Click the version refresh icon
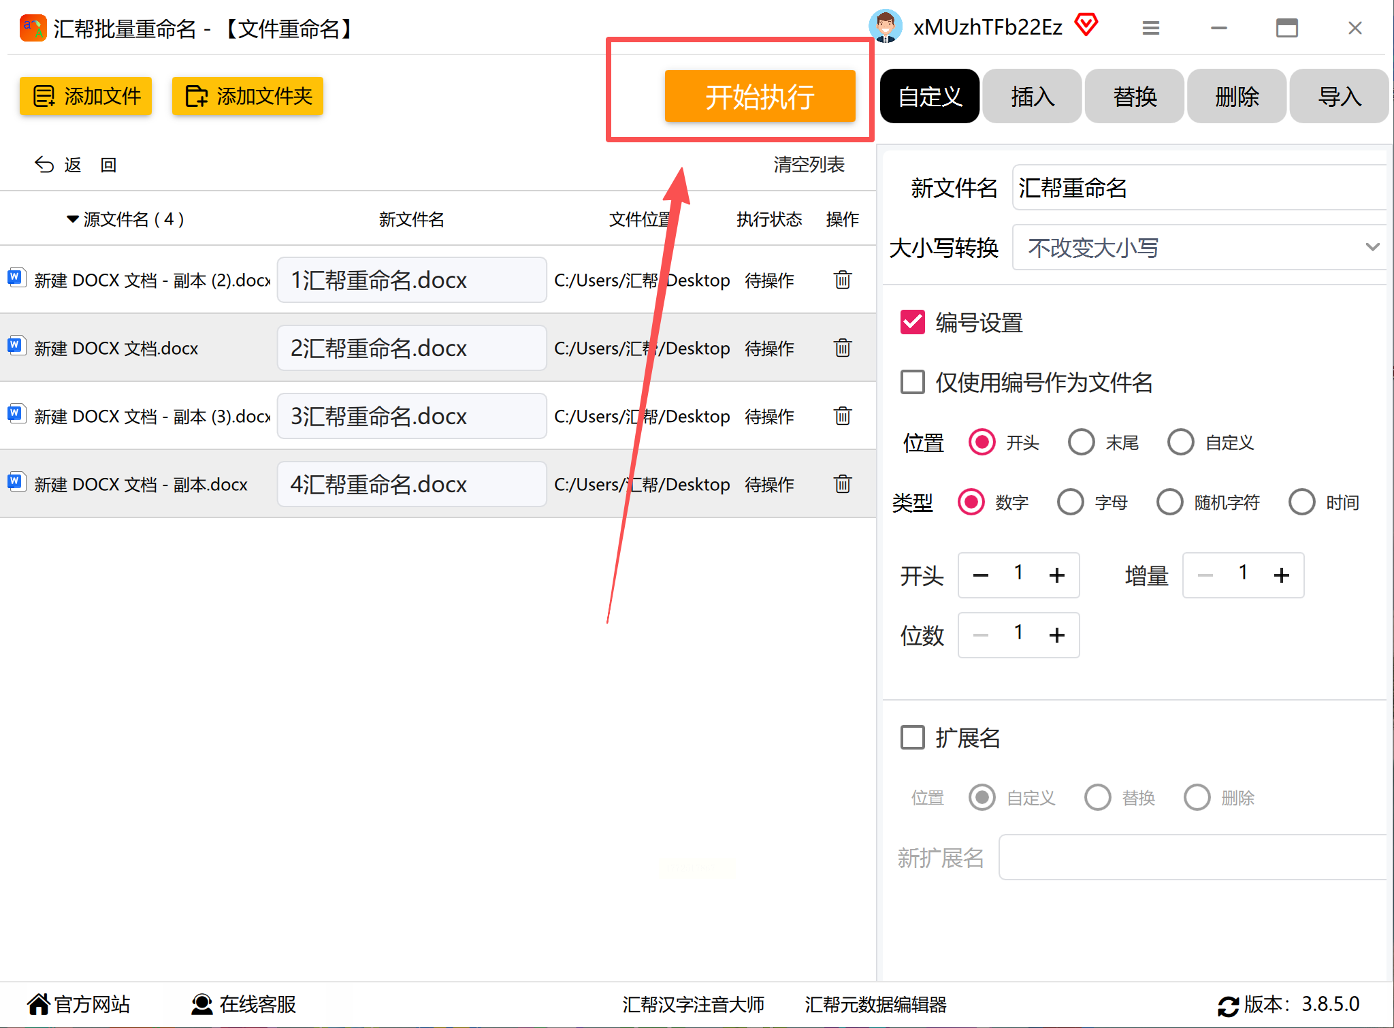Screen dimensions: 1394x1028 (1227, 1006)
